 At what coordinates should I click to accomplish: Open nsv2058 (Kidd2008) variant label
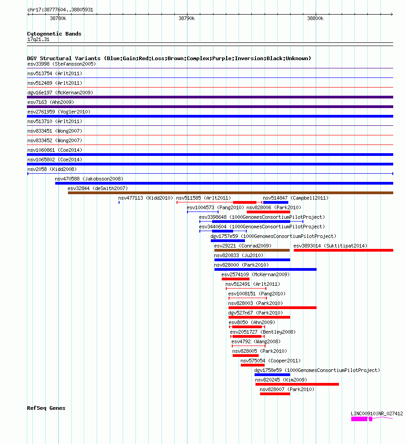[x=52, y=169]
